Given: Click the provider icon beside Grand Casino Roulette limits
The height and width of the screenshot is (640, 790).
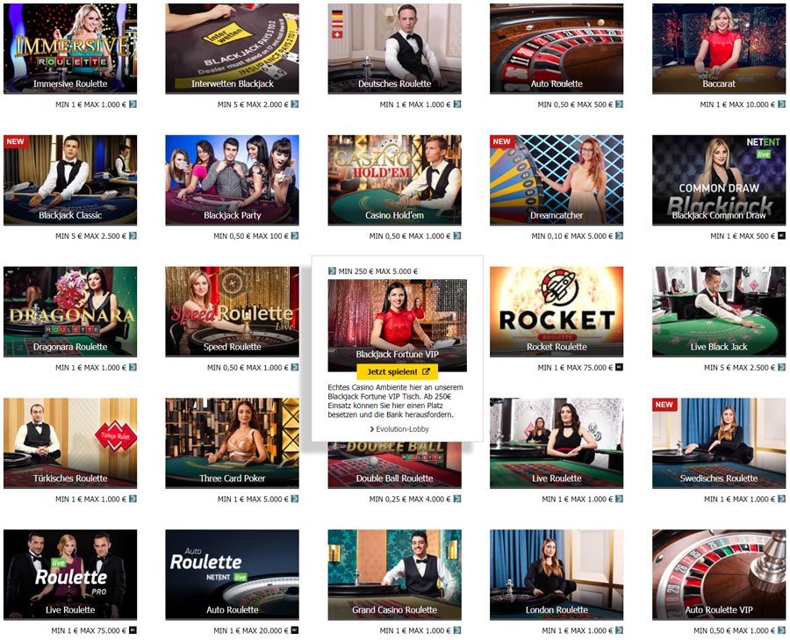Looking at the screenshot, I should [x=457, y=630].
